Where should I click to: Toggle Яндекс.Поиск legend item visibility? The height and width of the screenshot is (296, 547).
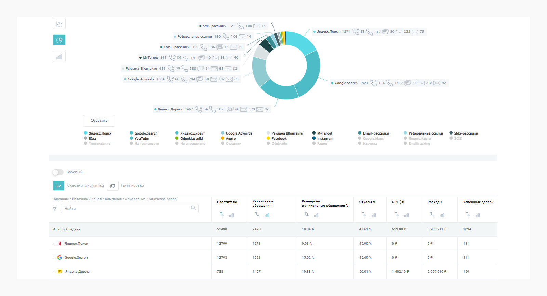(100, 133)
